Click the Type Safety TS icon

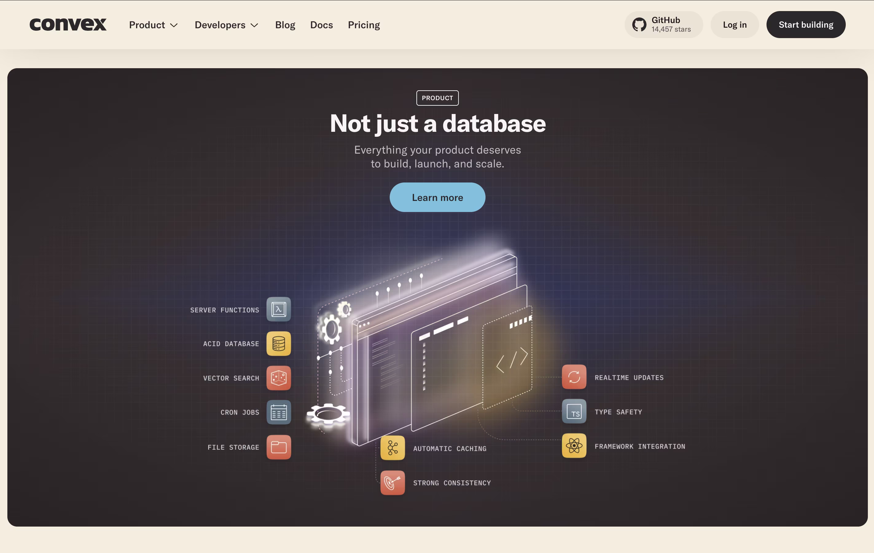574,411
